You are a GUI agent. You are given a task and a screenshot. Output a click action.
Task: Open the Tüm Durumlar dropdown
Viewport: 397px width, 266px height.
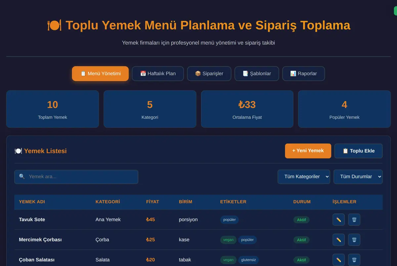click(x=358, y=177)
